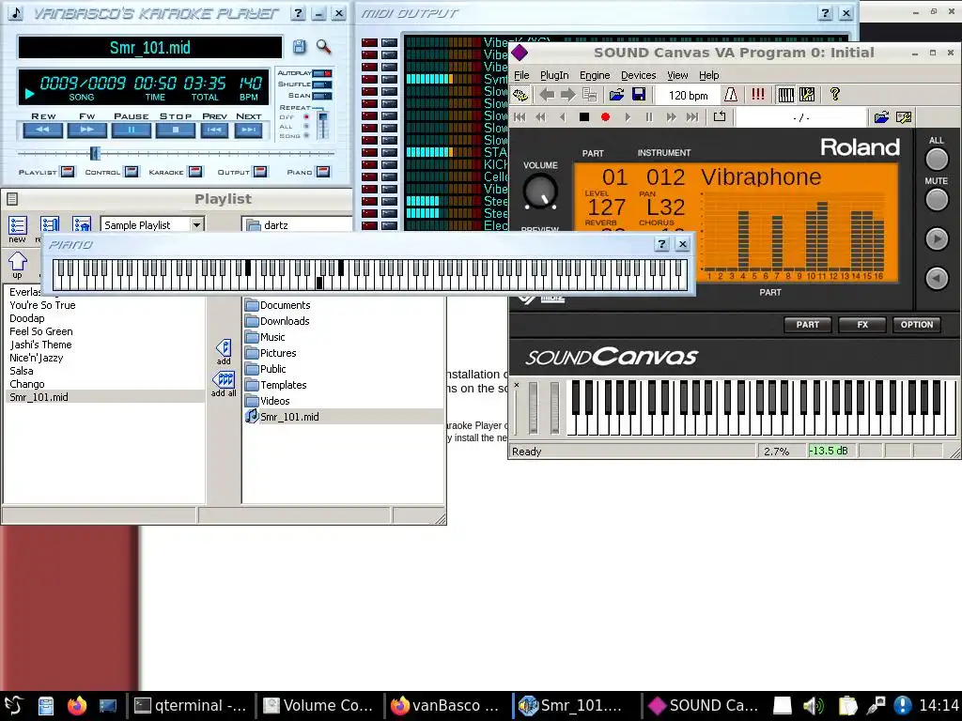The width and height of the screenshot is (962, 721).
Task: Click the leftmost Sound Canvas toolbar device icon
Action: point(520,95)
